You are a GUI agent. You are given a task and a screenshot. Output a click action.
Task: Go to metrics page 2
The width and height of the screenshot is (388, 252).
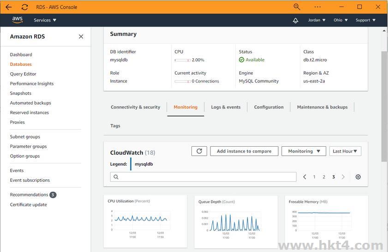click(x=324, y=177)
